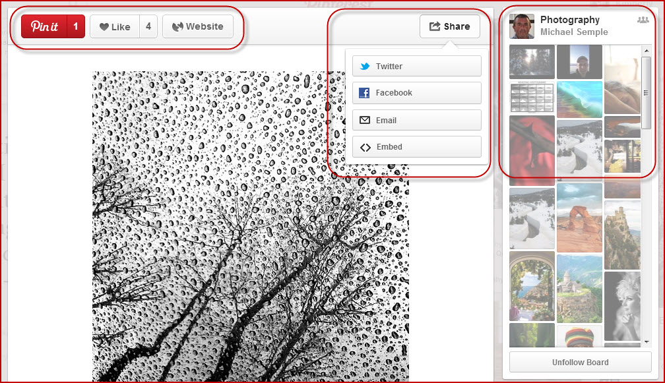Open the sleeping woman thumbnail
Viewport: 665px width, 383px height.
coord(622,80)
